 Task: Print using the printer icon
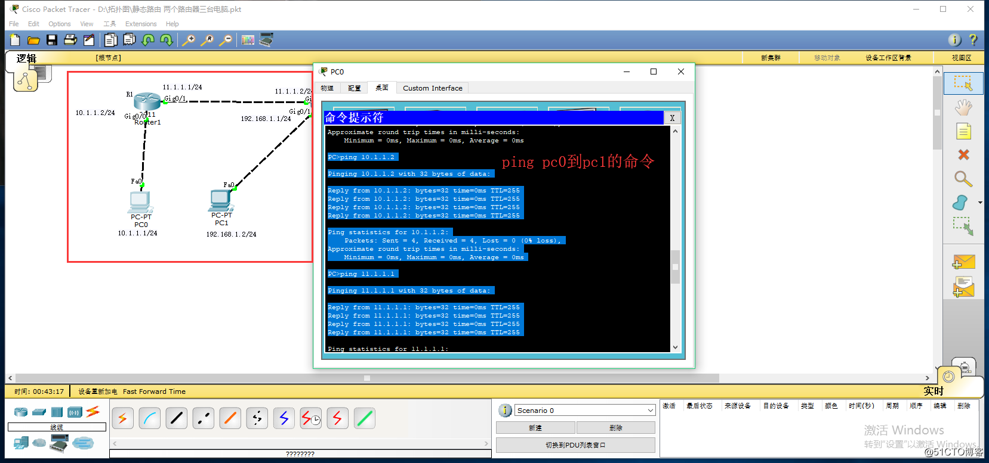tap(70, 40)
